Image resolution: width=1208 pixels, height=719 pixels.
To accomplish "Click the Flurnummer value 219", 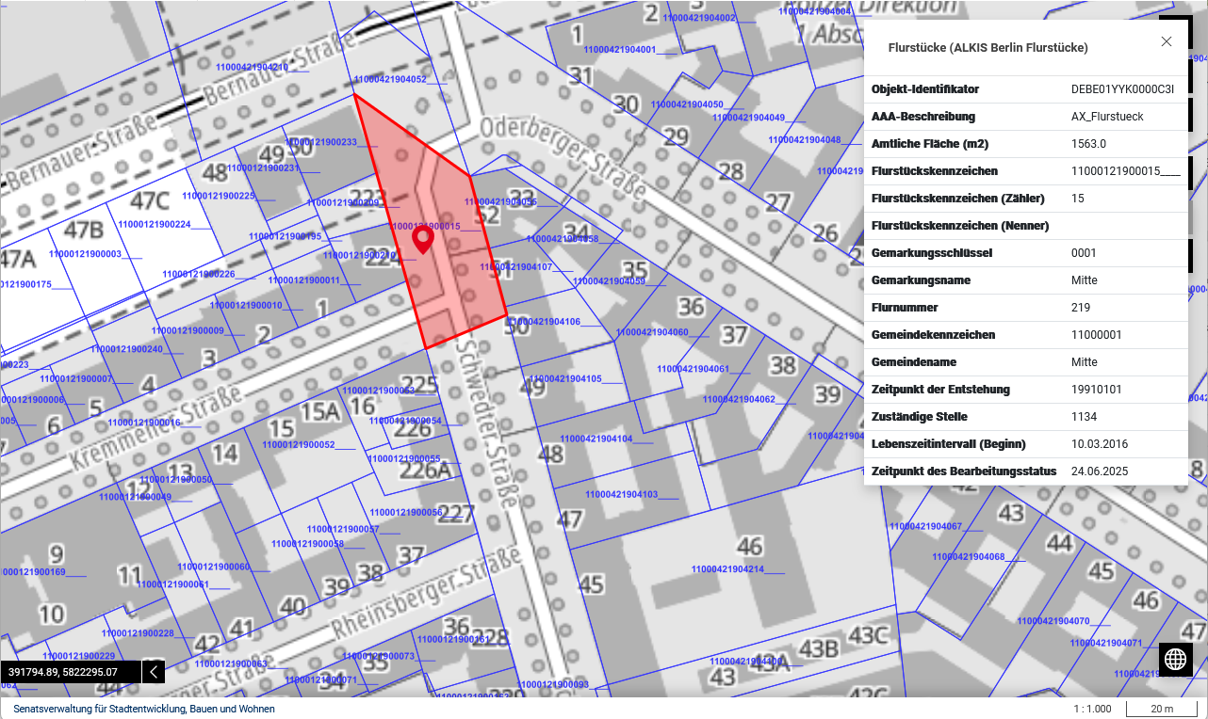I will click(1081, 308).
